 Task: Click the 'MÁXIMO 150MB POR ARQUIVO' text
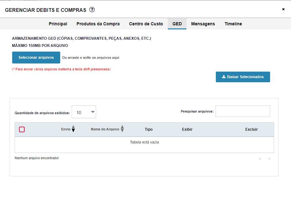(x=40, y=46)
